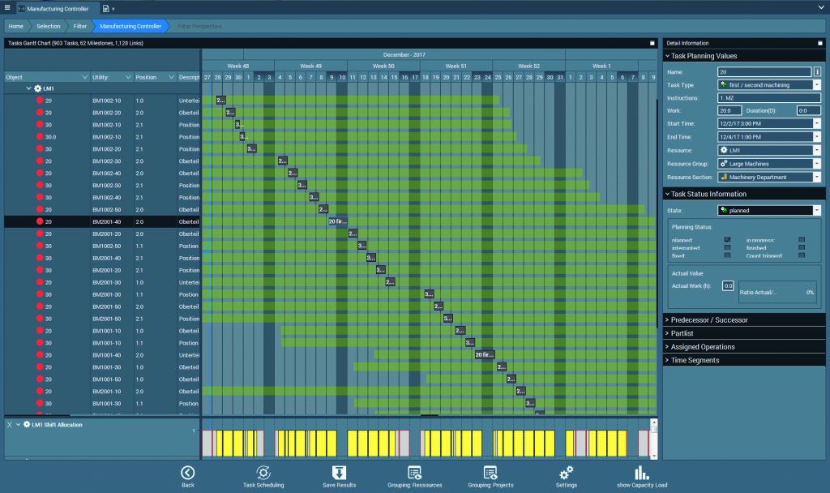Viewport: 830px width, 493px height.
Task: Open the hamburger menu at top left
Action: [x=6, y=8]
